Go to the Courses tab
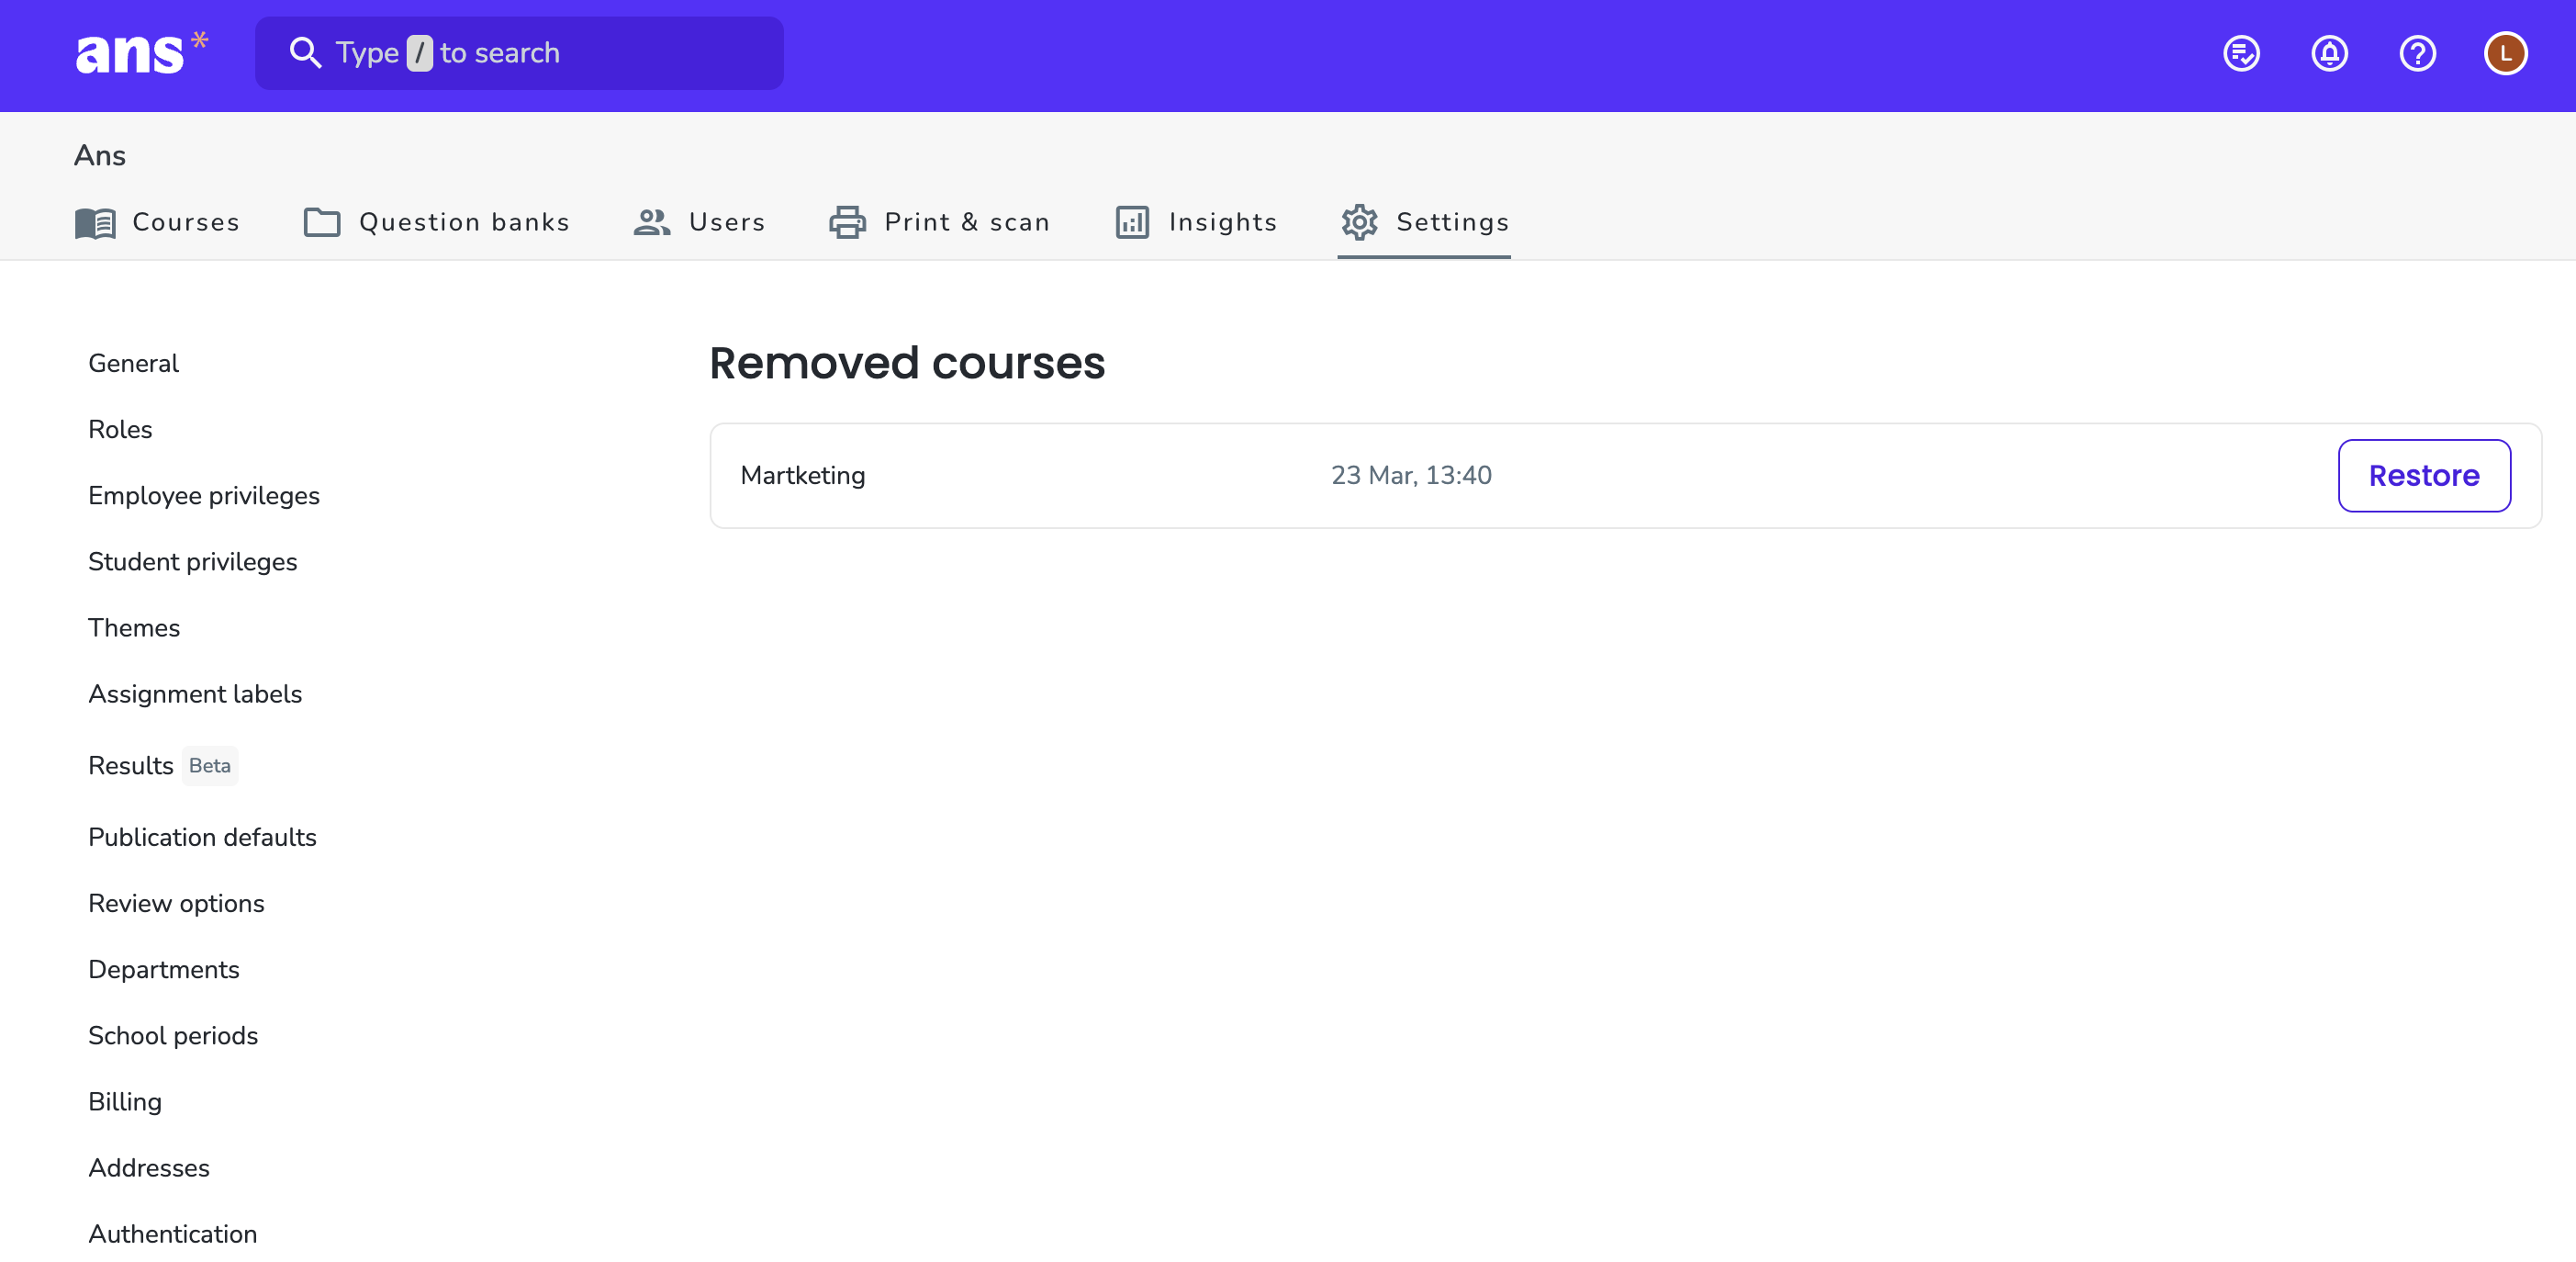 coord(157,222)
